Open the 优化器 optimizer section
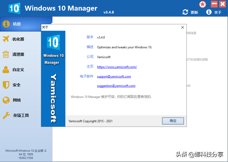228x162 pixels. [18, 39]
